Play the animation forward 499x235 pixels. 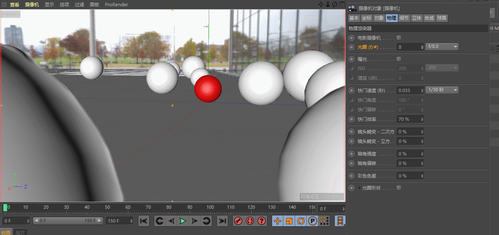coord(183,221)
